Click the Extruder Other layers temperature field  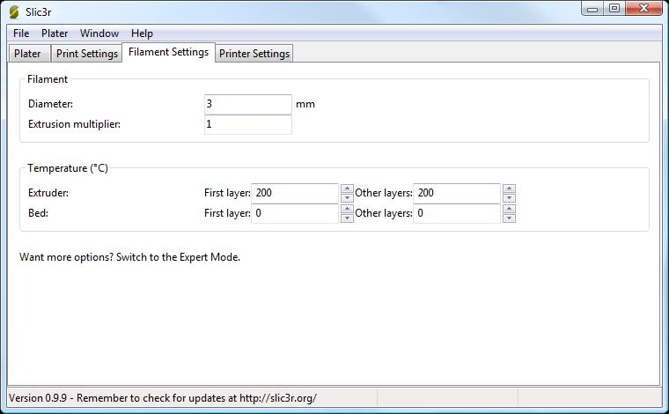pos(457,193)
